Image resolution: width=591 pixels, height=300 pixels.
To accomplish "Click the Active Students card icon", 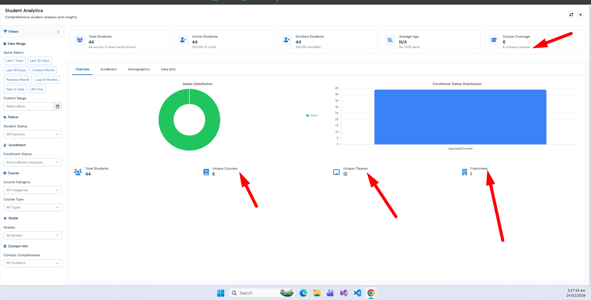I will [x=183, y=40].
